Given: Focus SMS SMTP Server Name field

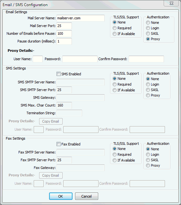Looking at the screenshot, I should [x=81, y=82].
